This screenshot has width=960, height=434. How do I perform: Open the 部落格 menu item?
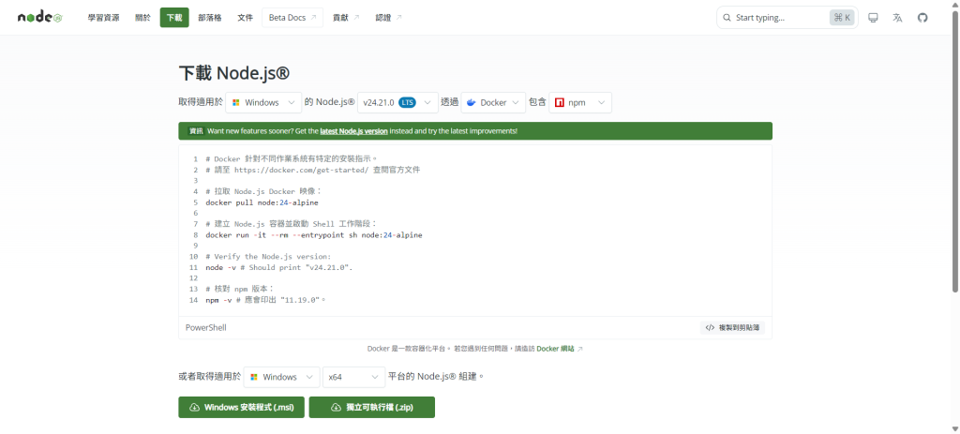[x=210, y=18]
